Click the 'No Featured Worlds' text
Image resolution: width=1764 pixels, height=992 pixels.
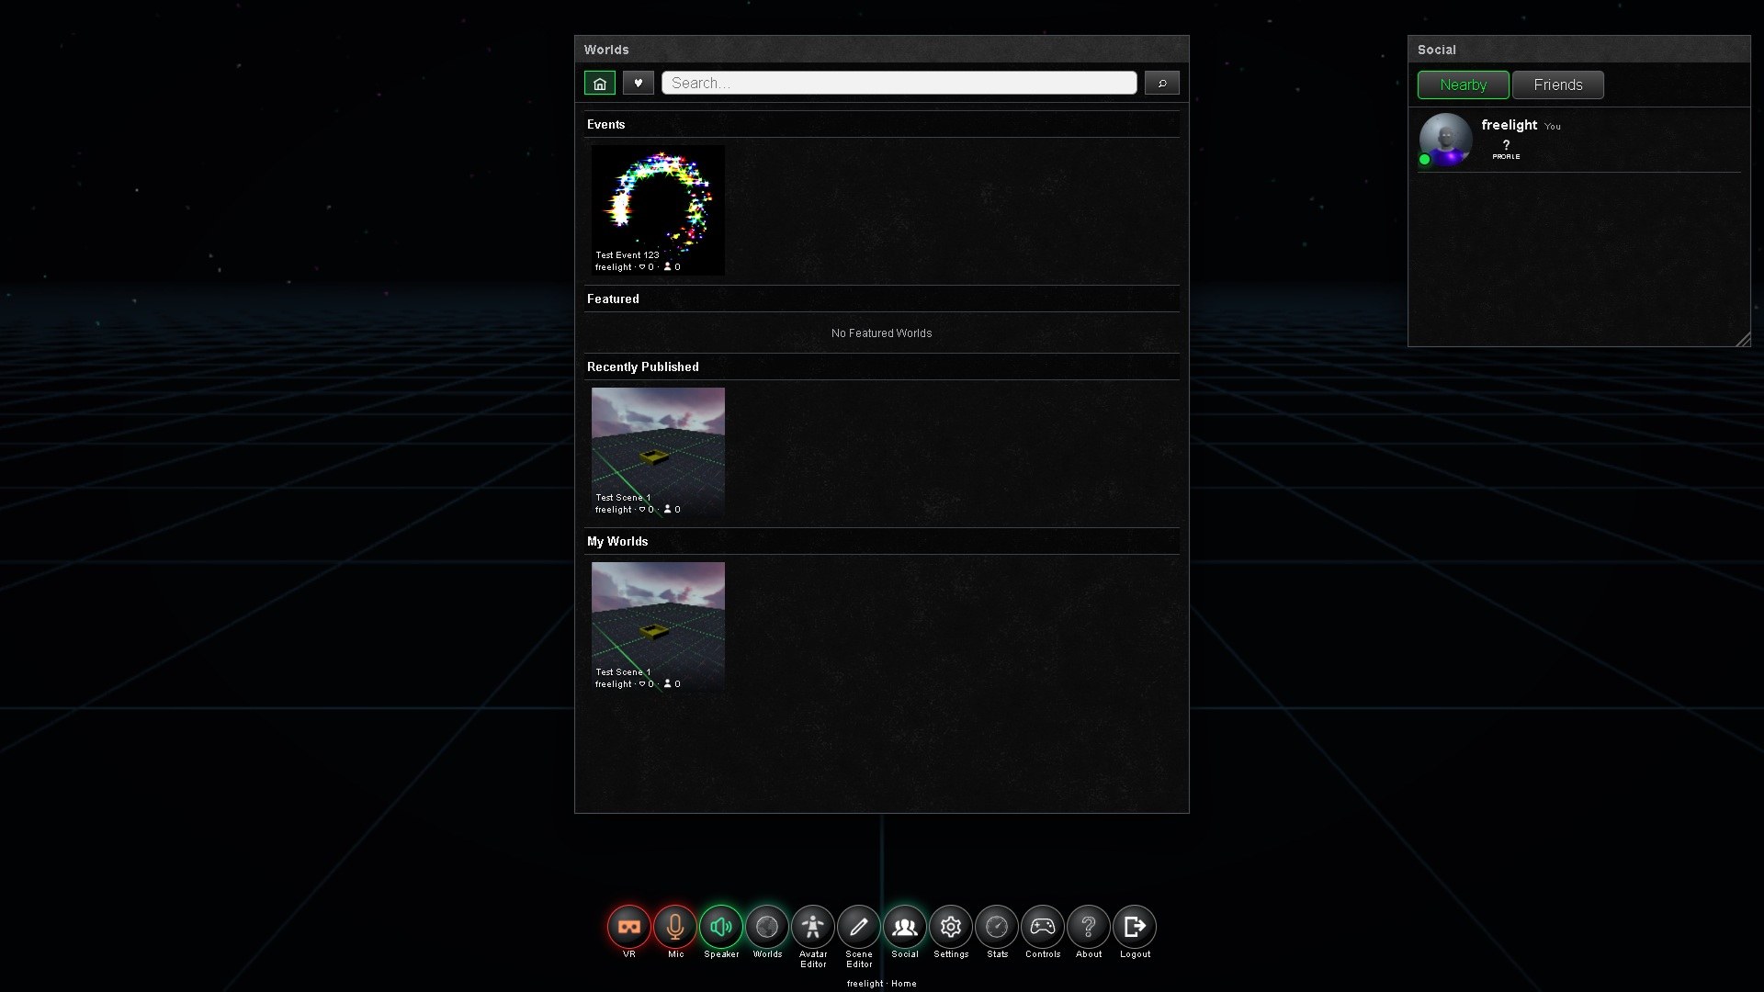click(882, 333)
